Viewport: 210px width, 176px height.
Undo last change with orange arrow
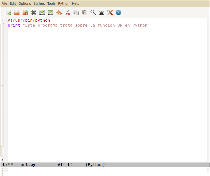coord(59,12)
